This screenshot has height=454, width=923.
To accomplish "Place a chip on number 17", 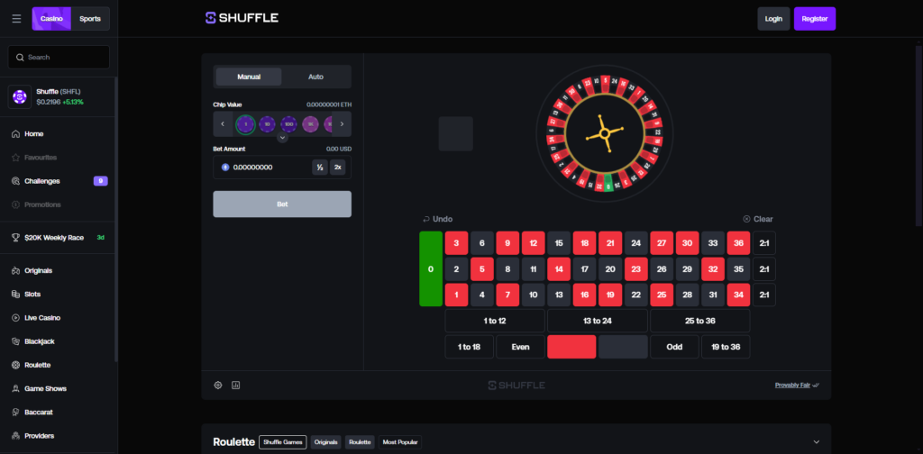I will click(x=584, y=268).
